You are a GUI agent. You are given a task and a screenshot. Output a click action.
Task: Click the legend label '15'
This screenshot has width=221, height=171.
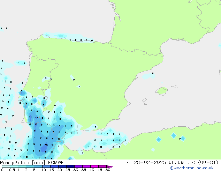(52, 170)
